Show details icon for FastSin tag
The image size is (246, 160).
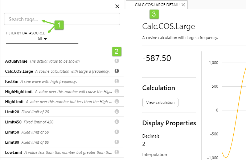point(117,81)
